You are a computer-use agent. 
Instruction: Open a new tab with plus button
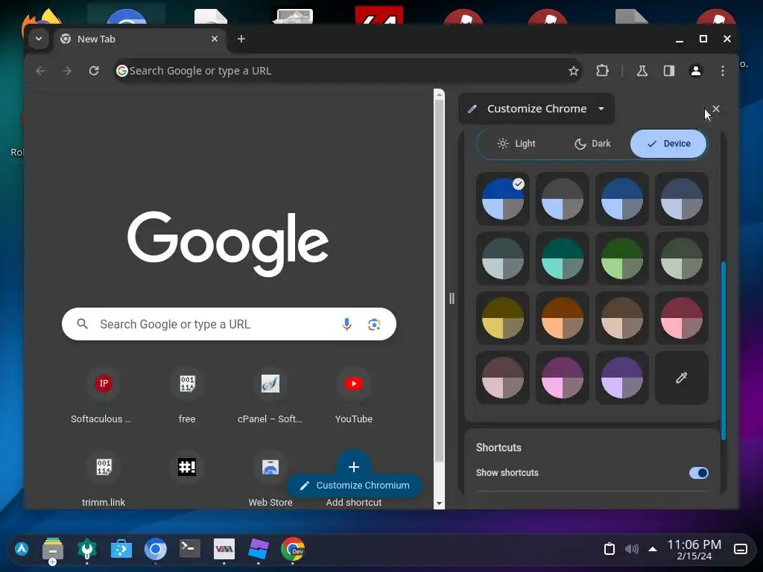241,39
